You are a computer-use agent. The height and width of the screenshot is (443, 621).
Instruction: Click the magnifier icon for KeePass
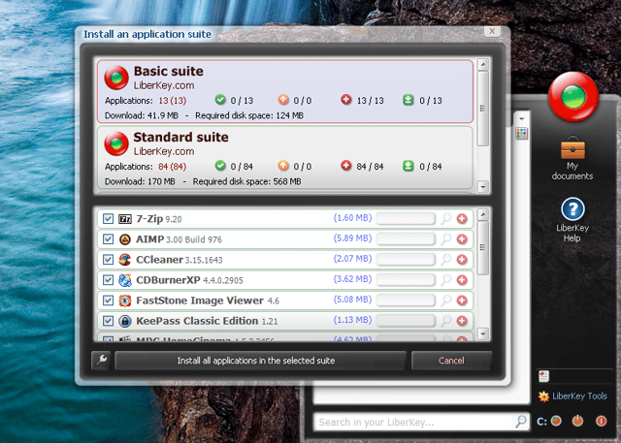[x=446, y=321]
